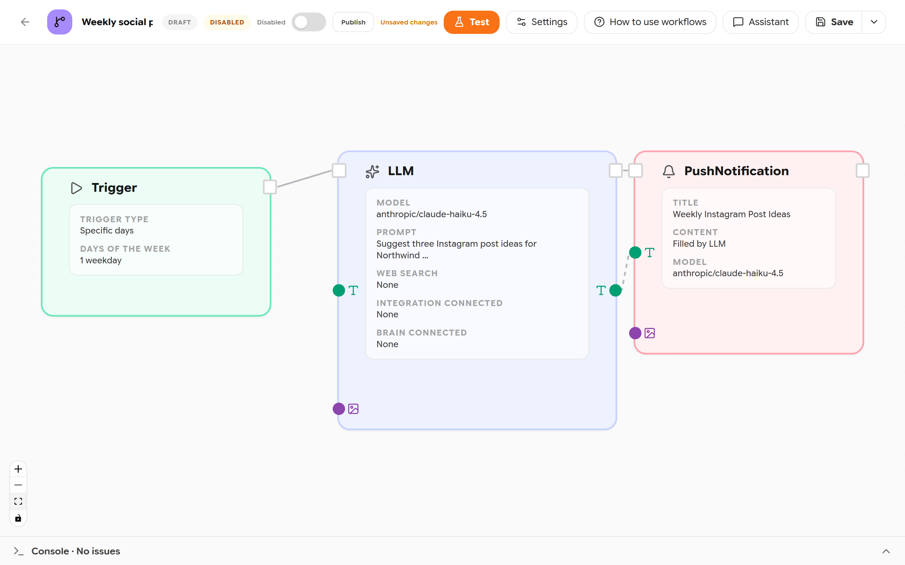Run the workflow with Test button

tap(471, 22)
